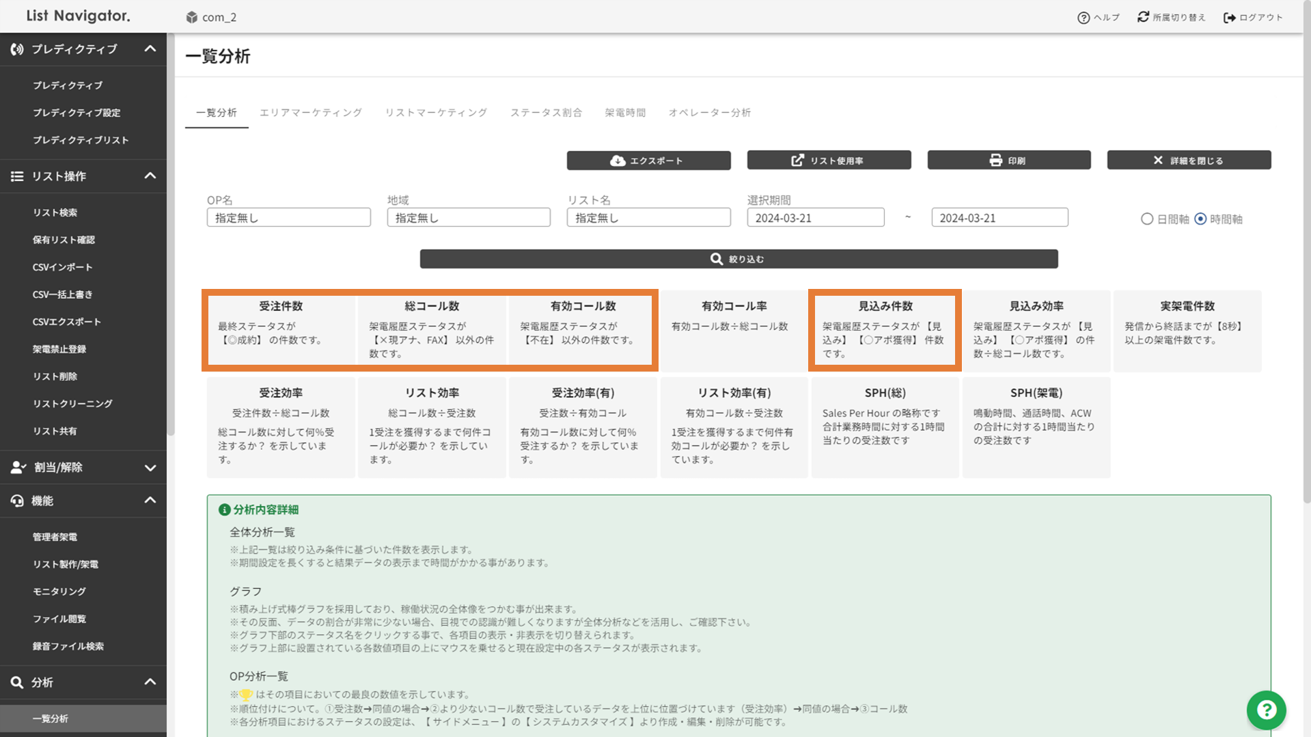Screen dimensions: 1311x737
Task: Open CSVインポート in the sidebar
Action: point(62,267)
